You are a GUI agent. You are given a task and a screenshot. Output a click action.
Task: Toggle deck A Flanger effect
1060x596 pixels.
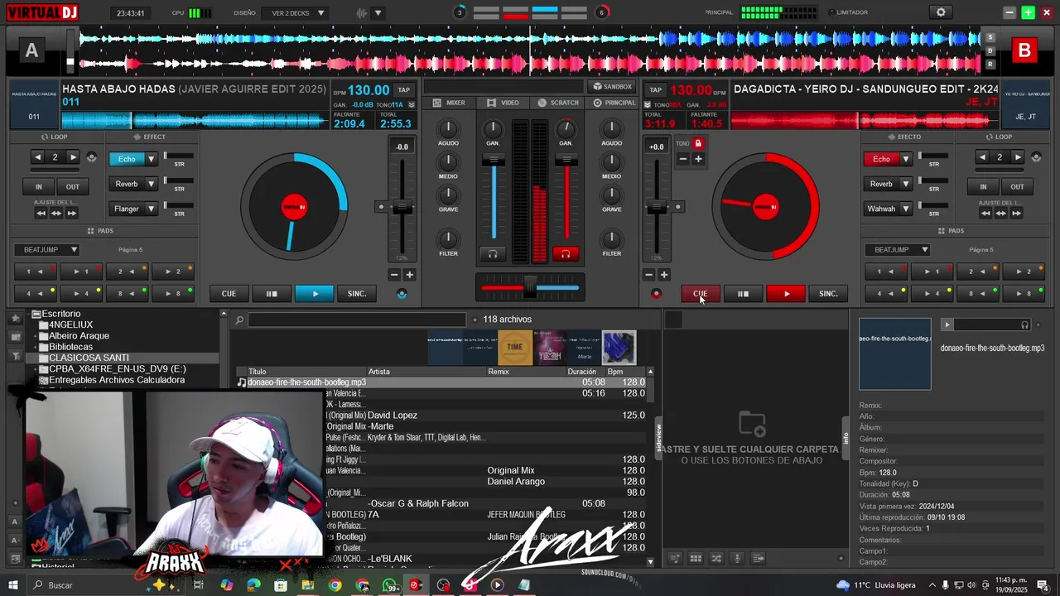pyautogui.click(x=127, y=209)
